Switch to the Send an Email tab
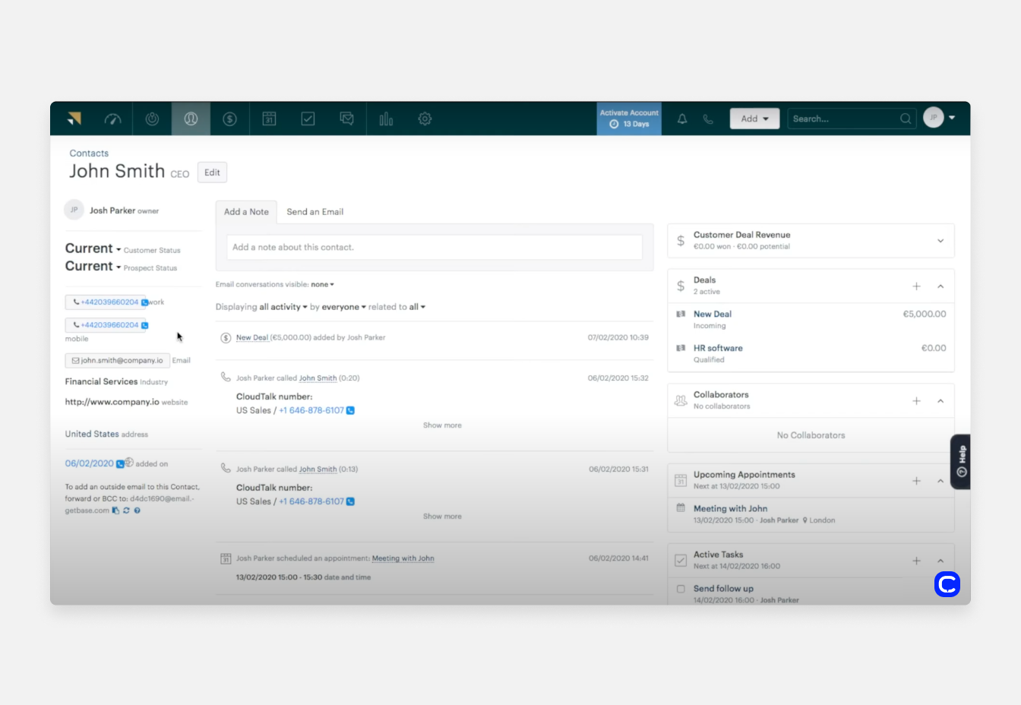 point(315,211)
